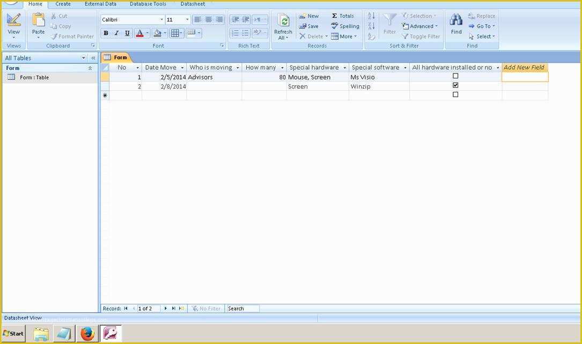Click Select button in Find group

coord(482,36)
